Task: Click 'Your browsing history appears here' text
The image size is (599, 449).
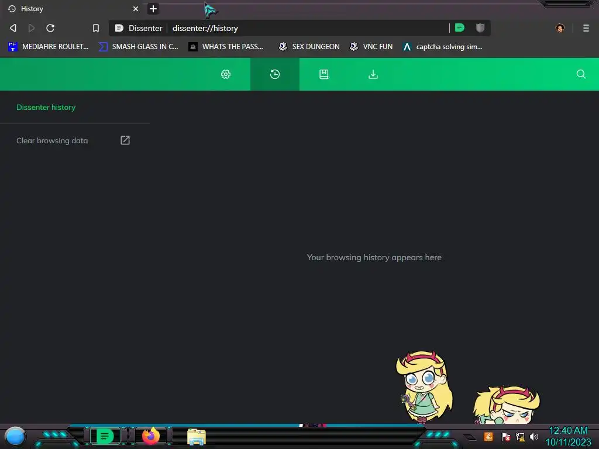Action: tap(374, 257)
